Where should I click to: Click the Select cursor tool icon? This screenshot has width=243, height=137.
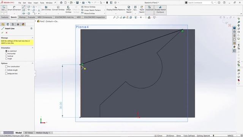point(101,3)
